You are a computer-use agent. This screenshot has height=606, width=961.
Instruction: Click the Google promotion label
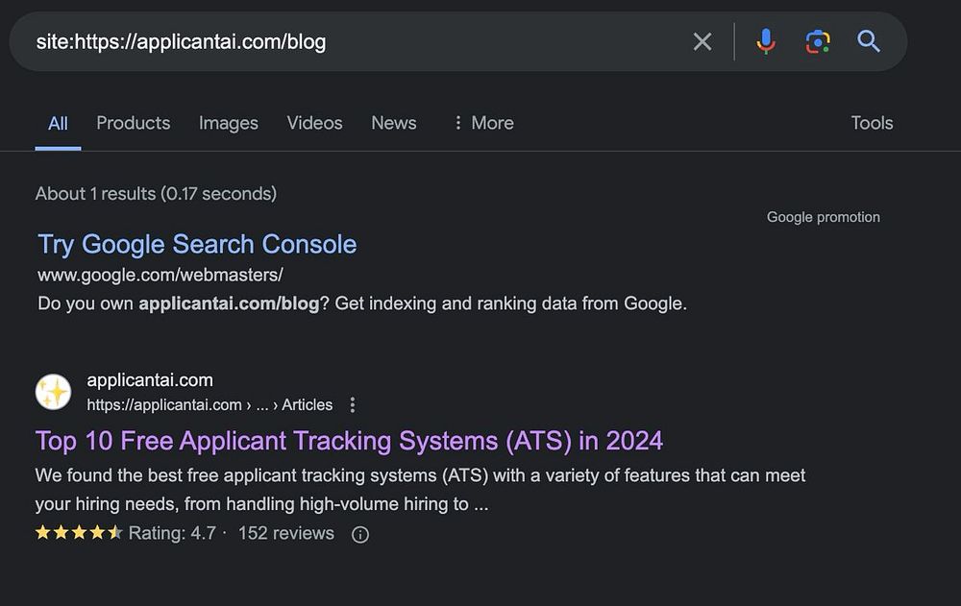824,217
